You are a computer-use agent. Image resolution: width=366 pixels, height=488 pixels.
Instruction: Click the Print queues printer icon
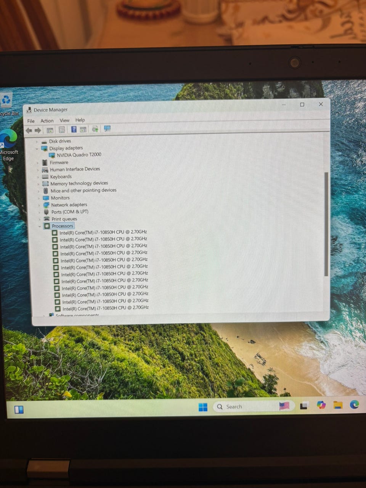pos(47,219)
